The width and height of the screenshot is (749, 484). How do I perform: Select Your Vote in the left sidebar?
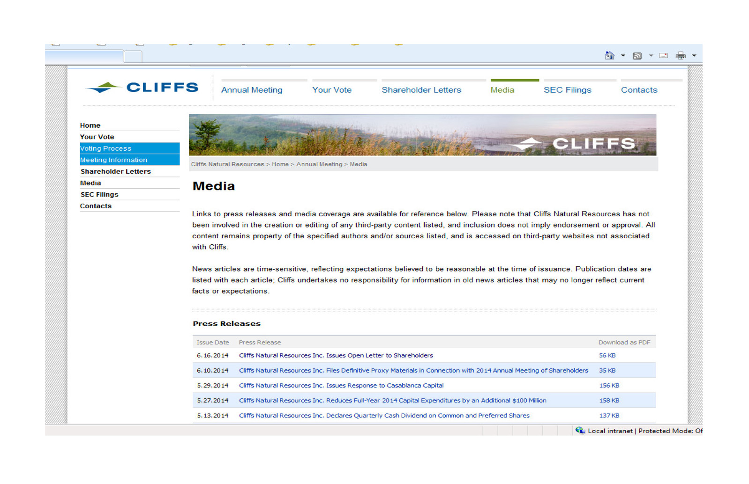click(97, 137)
